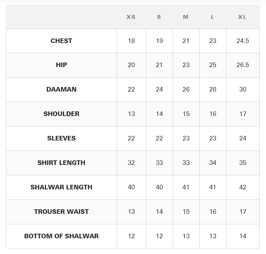Select the 26.5 hip value for XL
This screenshot has height=254, width=266.
(243, 65)
